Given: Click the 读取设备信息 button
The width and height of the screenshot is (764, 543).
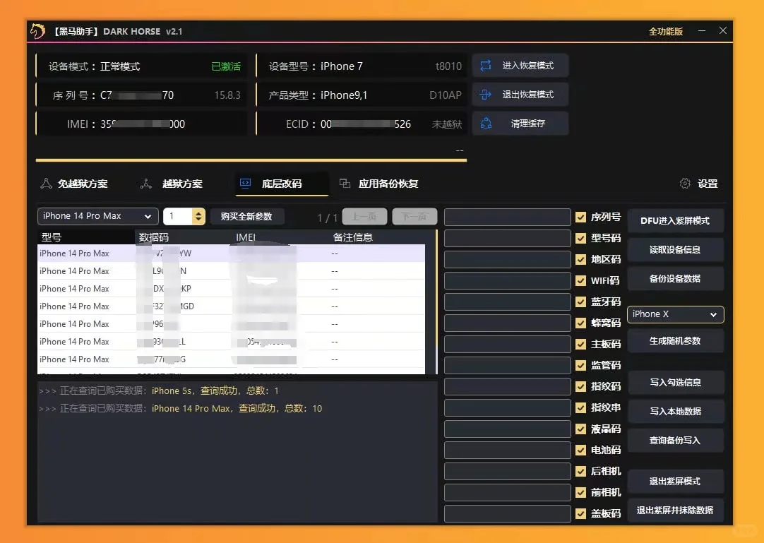Looking at the screenshot, I should [675, 249].
